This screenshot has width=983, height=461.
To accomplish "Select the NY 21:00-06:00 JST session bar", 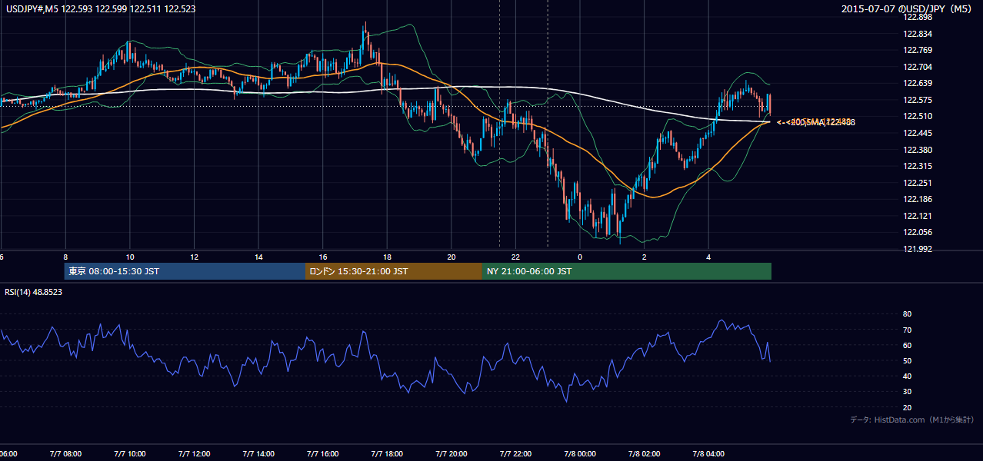I will pyautogui.click(x=627, y=271).
